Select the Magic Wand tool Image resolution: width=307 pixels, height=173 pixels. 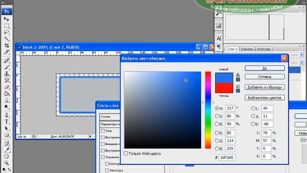(6, 39)
